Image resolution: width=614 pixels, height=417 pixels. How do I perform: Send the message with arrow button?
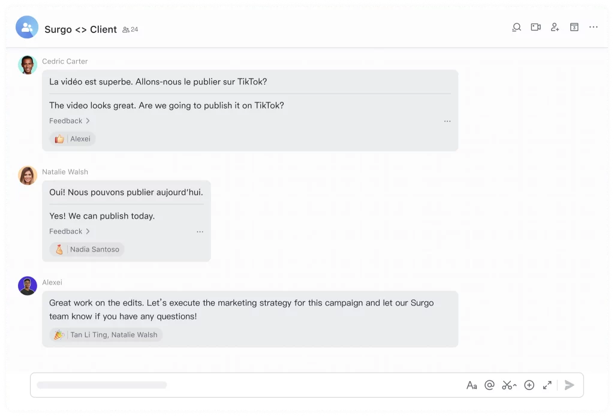point(570,385)
